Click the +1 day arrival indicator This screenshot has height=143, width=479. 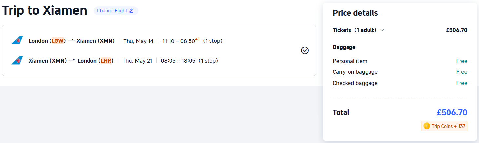pos(197,40)
